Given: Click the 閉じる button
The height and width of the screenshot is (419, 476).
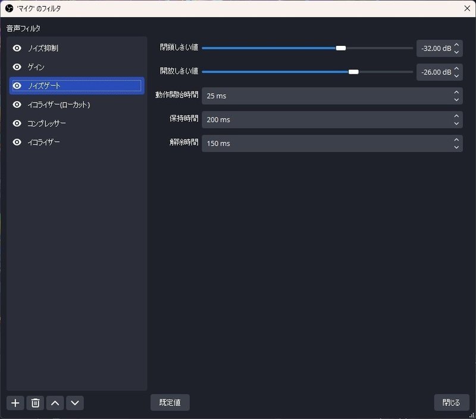Looking at the screenshot, I should 452,402.
